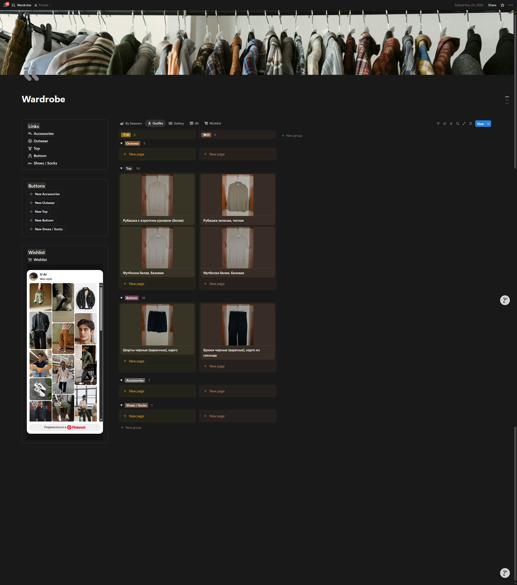
Task: Open the database filter icon
Action: pyautogui.click(x=438, y=124)
